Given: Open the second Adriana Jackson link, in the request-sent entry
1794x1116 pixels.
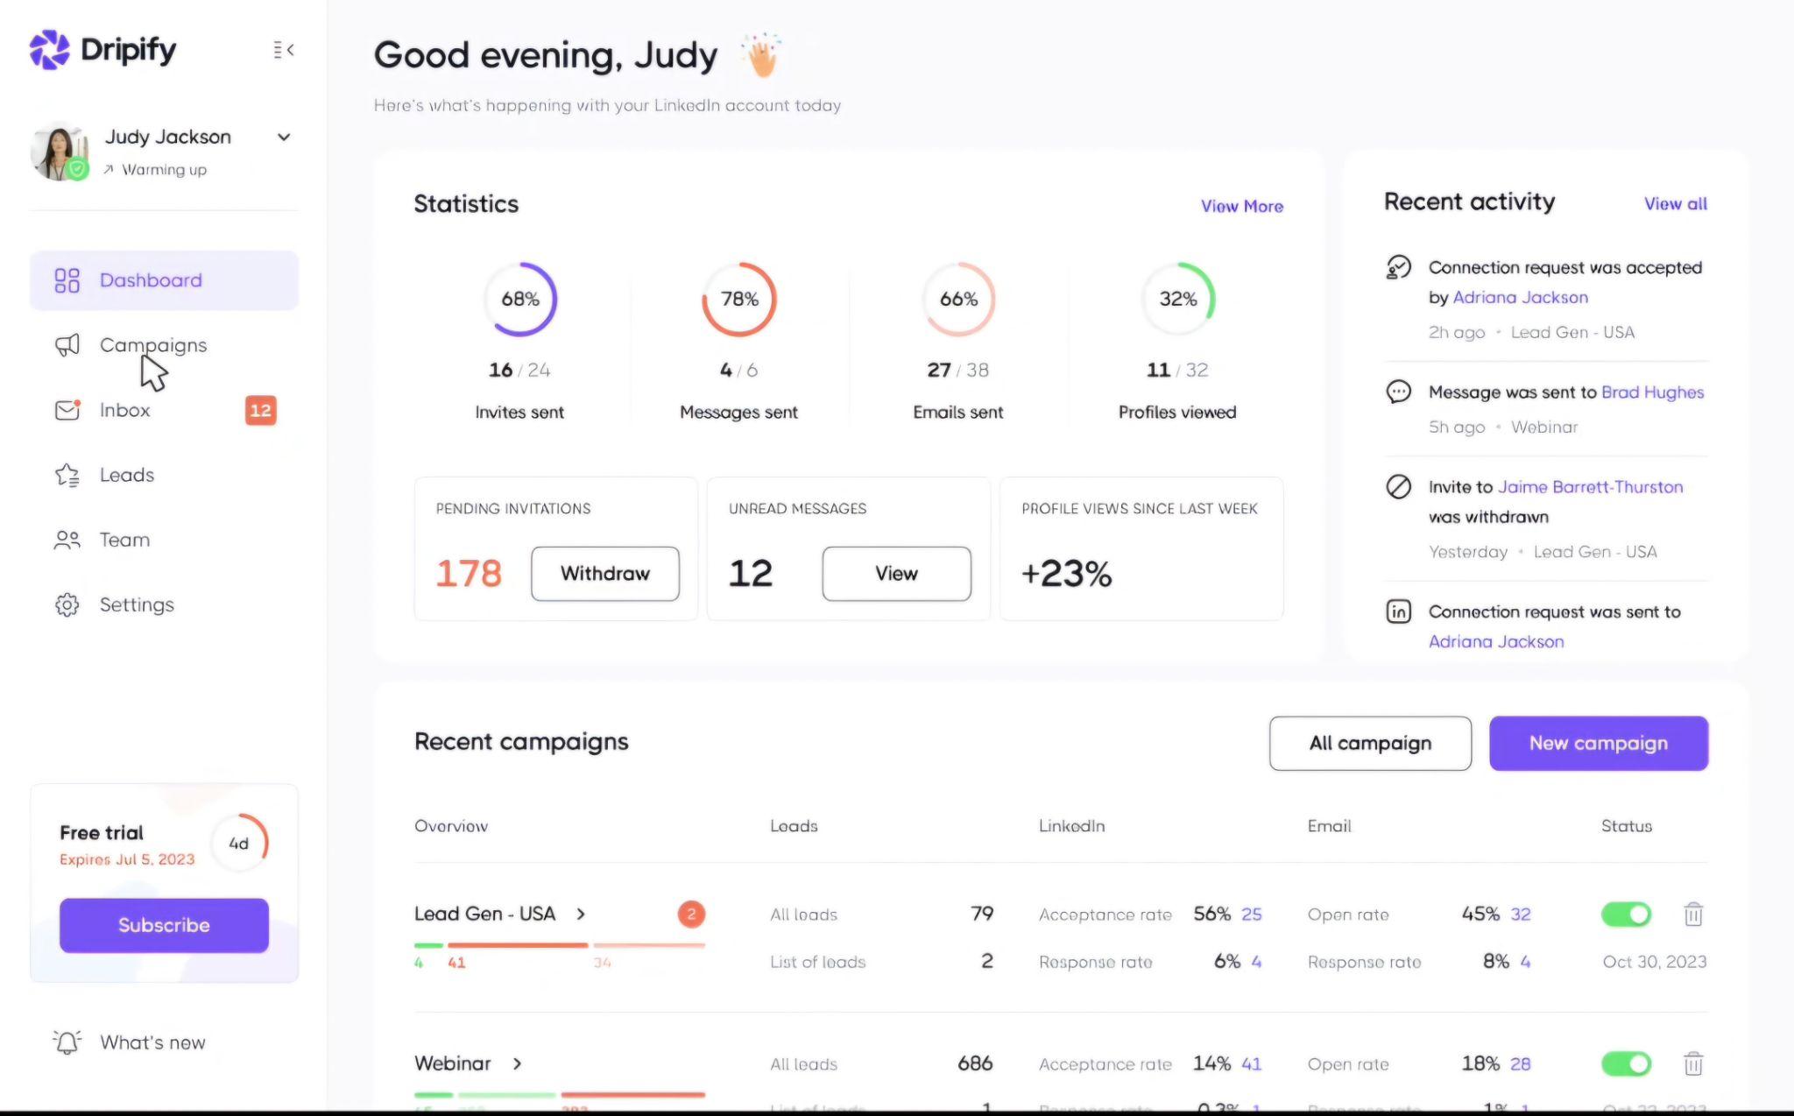Looking at the screenshot, I should coord(1496,641).
